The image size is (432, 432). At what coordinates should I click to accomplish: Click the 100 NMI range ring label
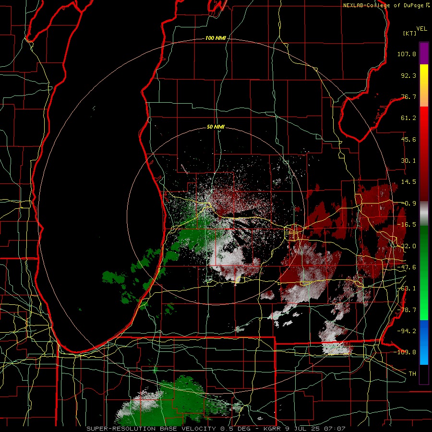click(215, 38)
